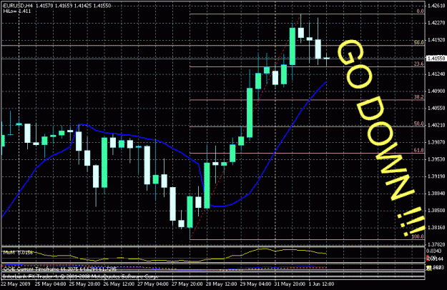
Task: Click the 0.0343 momentum scale value
Action: click(x=434, y=251)
